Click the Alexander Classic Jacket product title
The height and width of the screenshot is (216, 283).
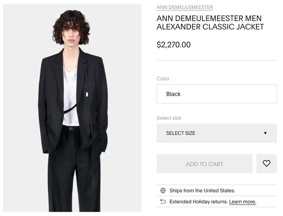click(x=210, y=23)
